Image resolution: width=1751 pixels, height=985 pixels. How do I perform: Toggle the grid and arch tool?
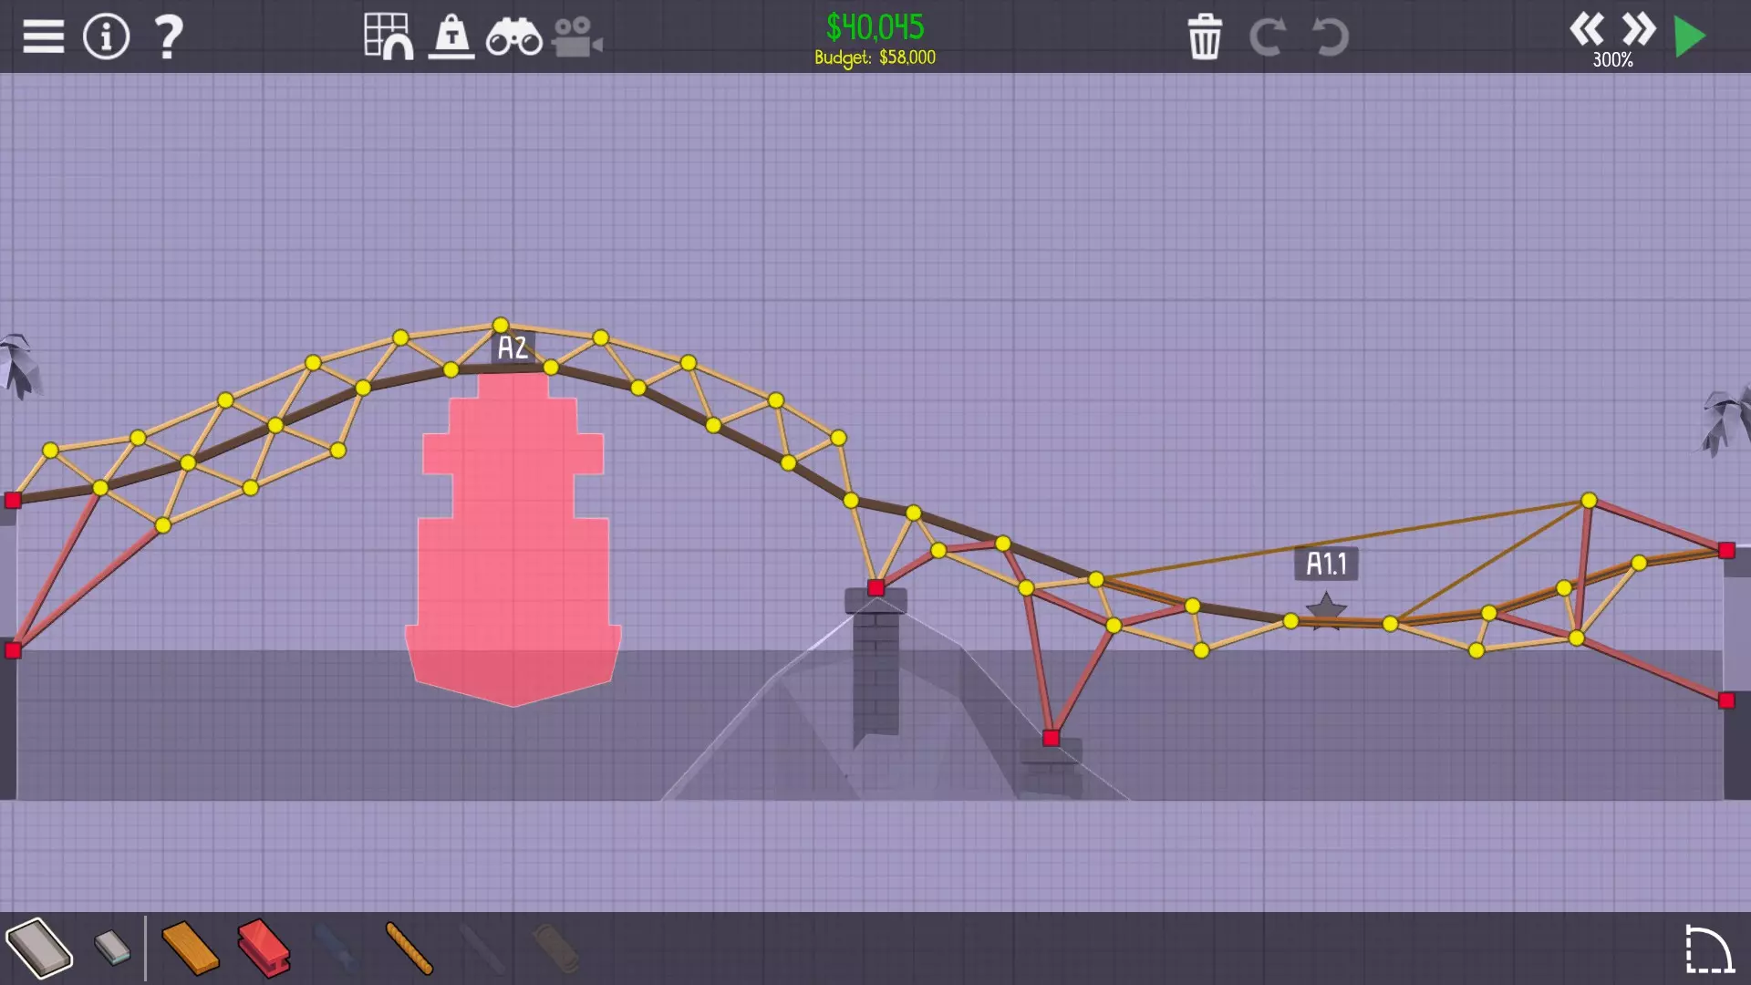point(388,36)
